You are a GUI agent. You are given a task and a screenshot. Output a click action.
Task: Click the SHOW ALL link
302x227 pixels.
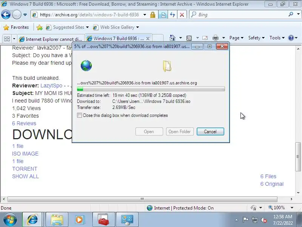click(x=25, y=176)
